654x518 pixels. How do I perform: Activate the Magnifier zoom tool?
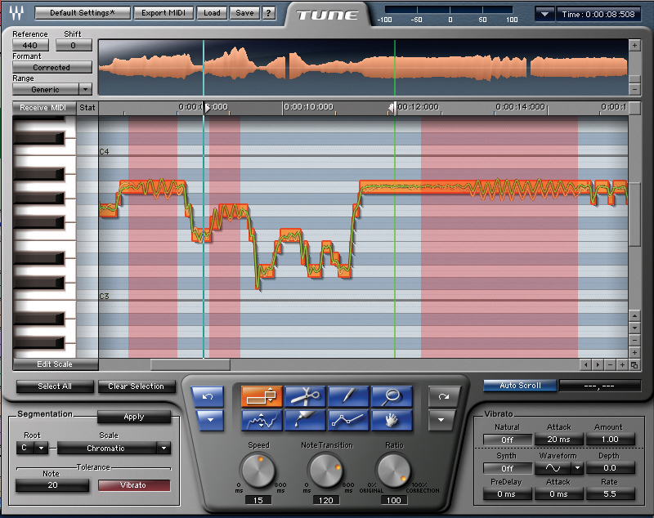coord(392,396)
